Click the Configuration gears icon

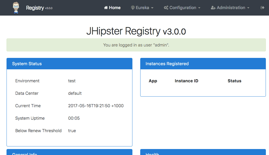click(166, 8)
